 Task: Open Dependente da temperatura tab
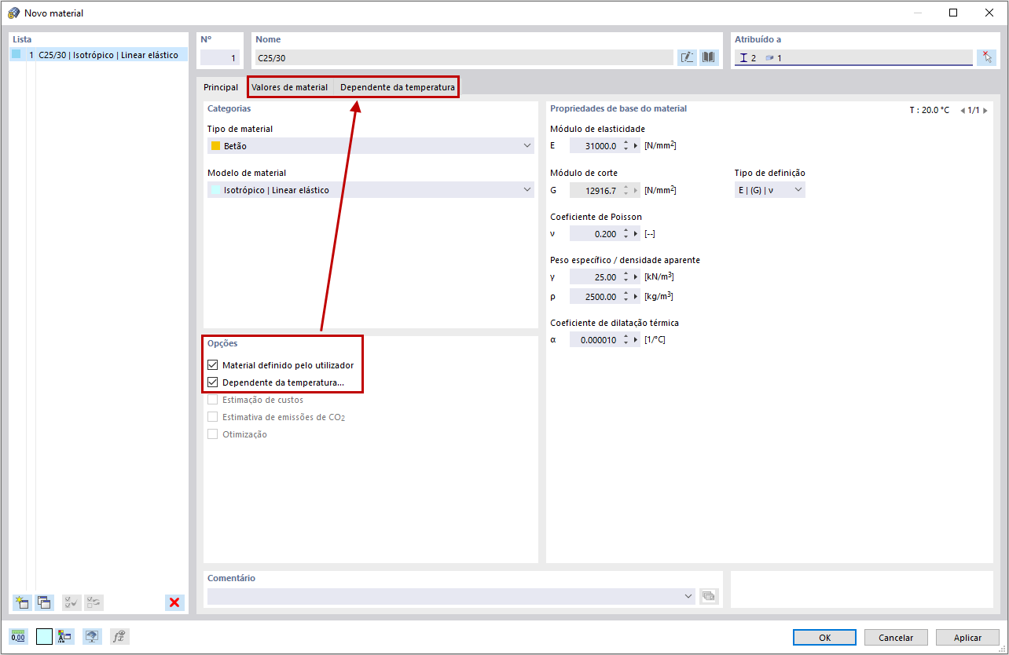(397, 87)
